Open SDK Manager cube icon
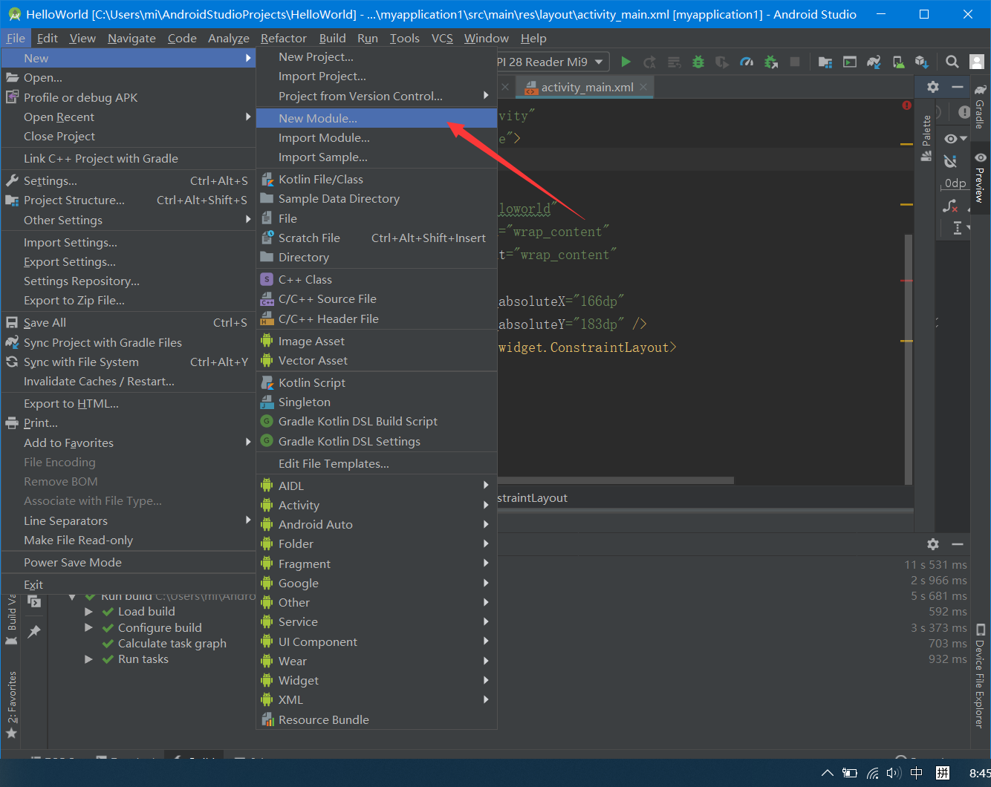 pyautogui.click(x=922, y=62)
